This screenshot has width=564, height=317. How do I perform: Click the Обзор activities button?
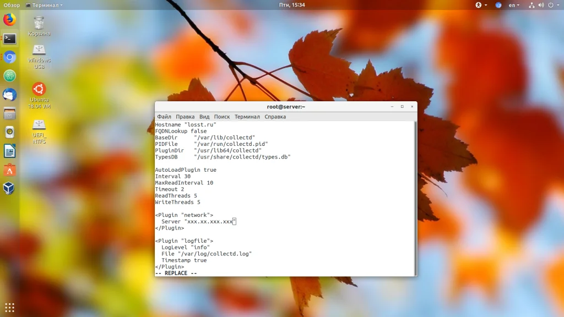point(12,5)
